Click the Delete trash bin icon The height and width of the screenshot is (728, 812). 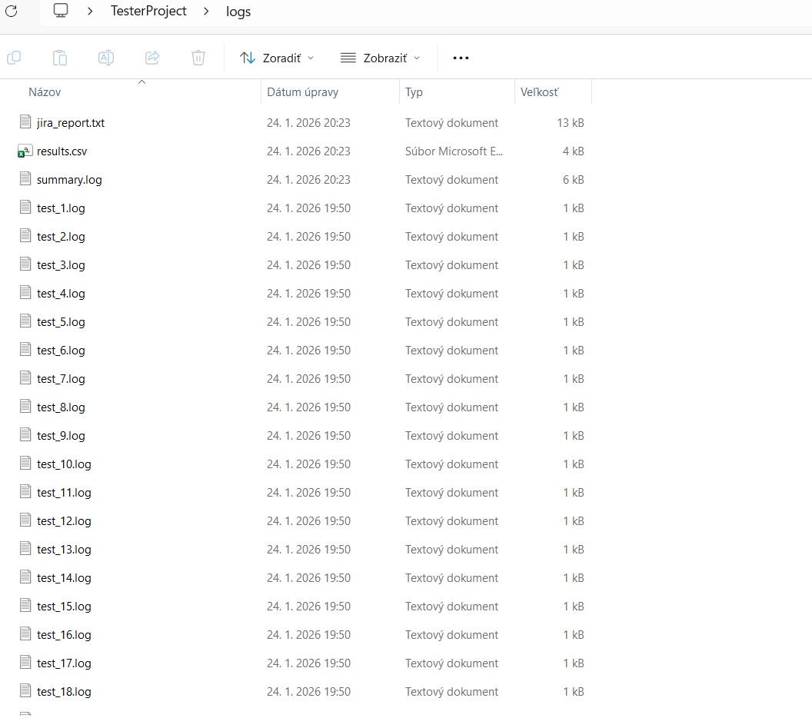[x=198, y=58]
